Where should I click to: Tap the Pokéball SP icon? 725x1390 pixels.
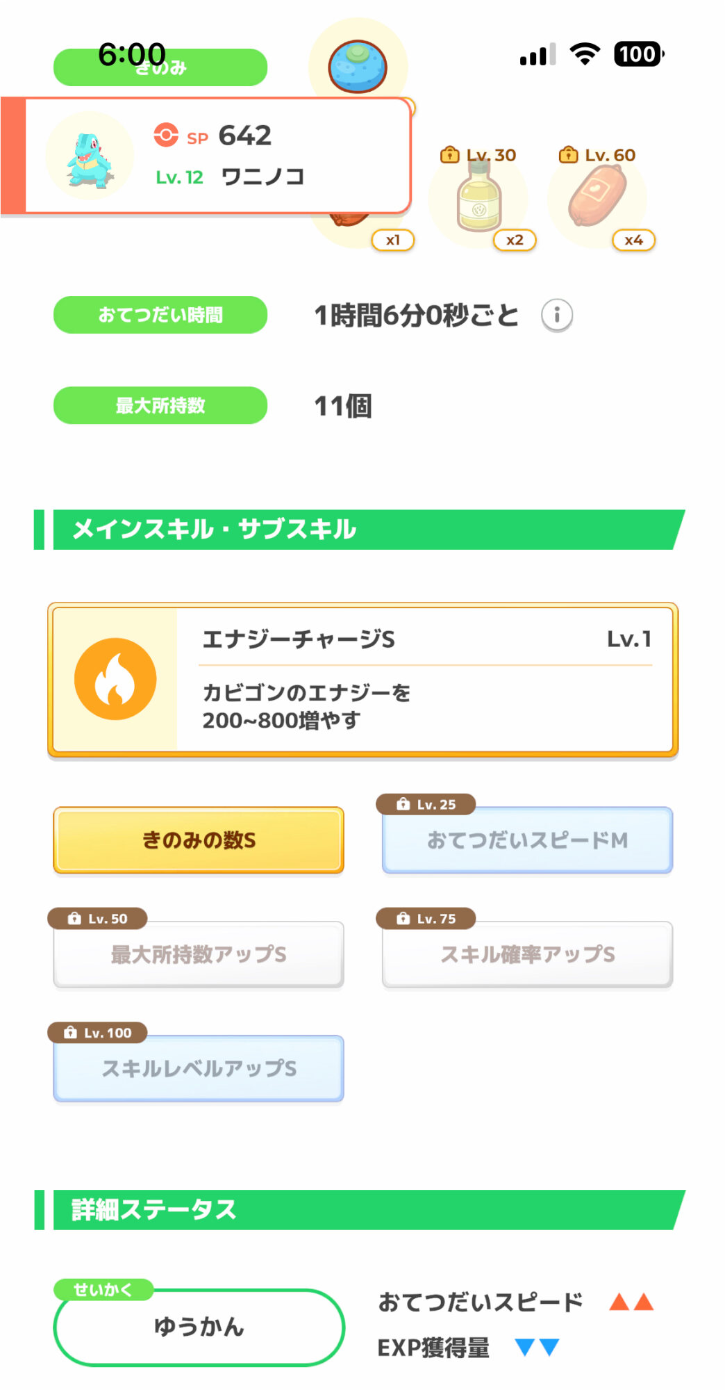166,135
